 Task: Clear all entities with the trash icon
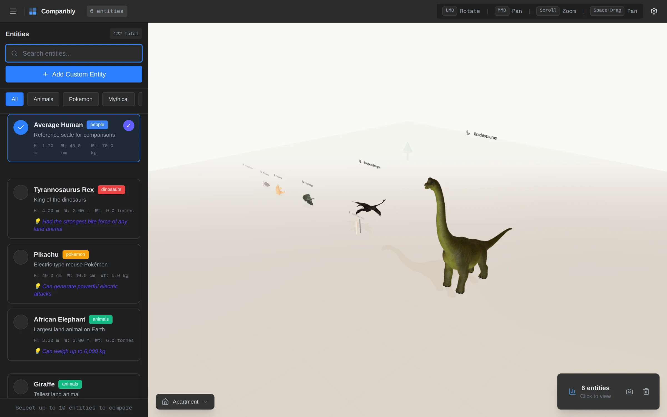pos(646,392)
